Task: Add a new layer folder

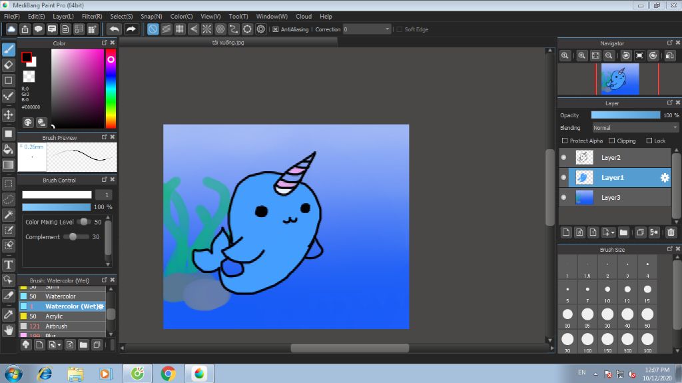Action: pos(623,232)
